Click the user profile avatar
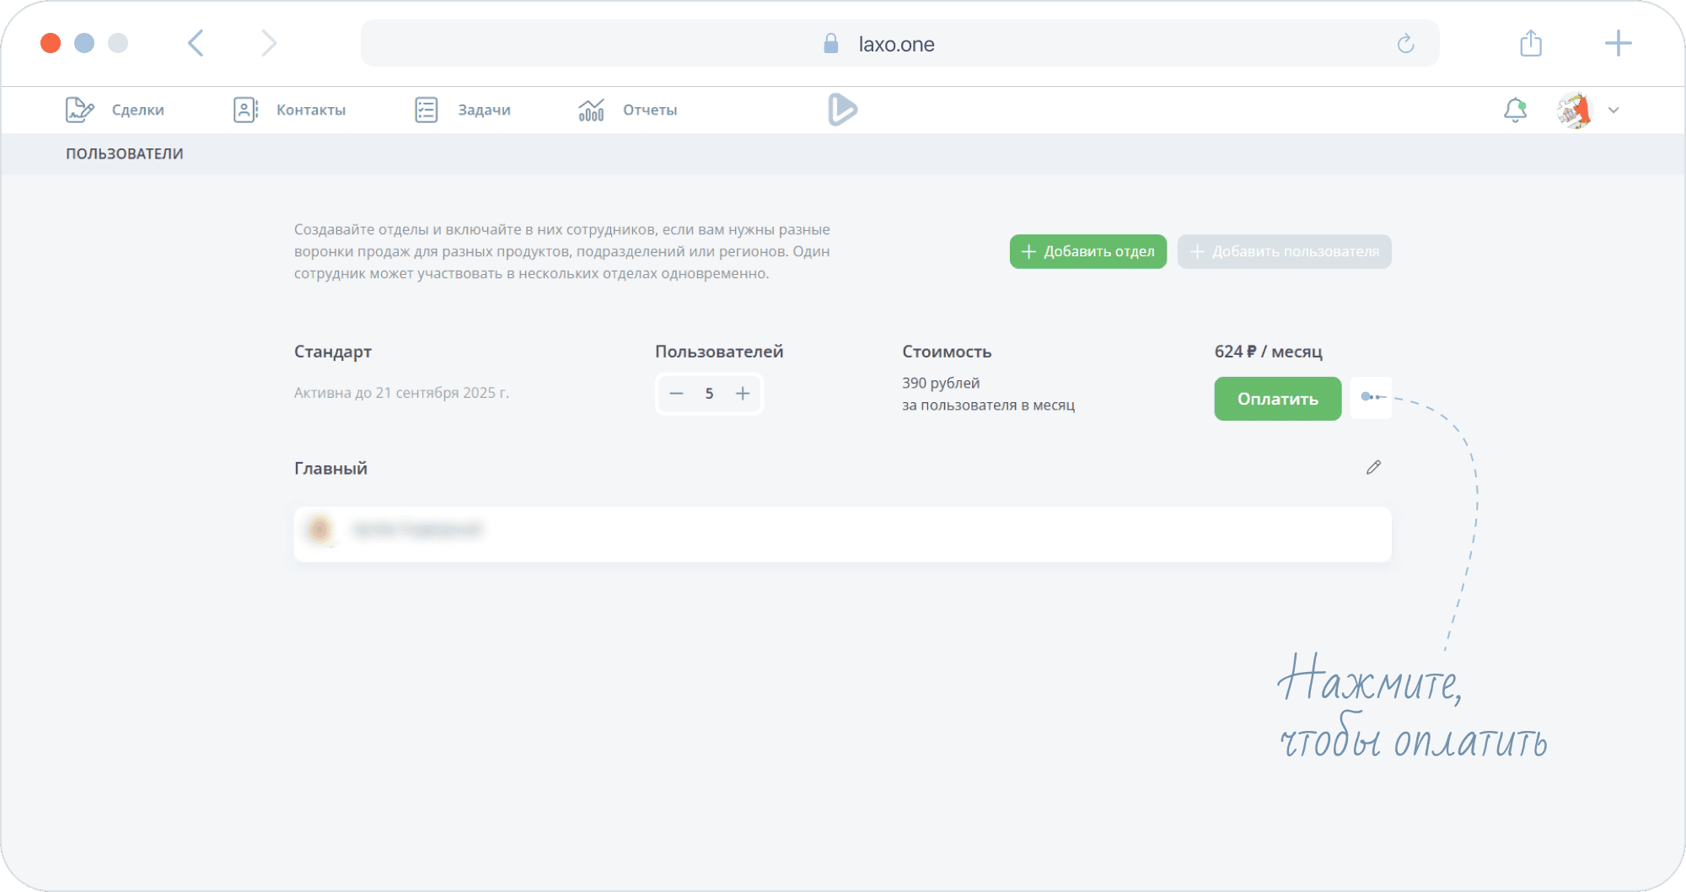 [x=1574, y=110]
